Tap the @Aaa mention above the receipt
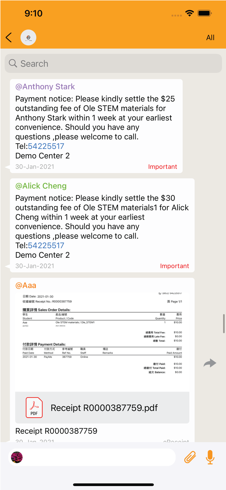This screenshot has width=226, height=490. [25, 285]
